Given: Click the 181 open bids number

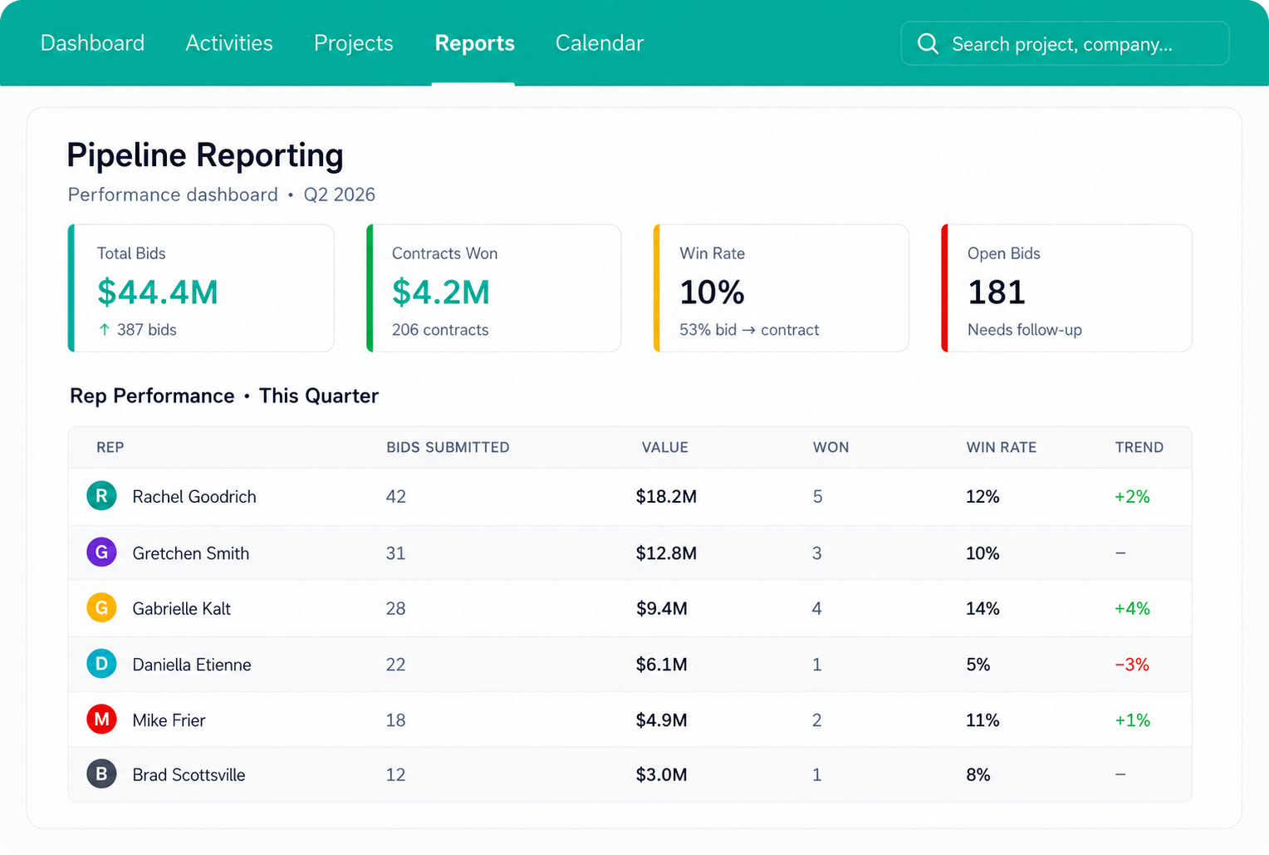Looking at the screenshot, I should coord(997,292).
